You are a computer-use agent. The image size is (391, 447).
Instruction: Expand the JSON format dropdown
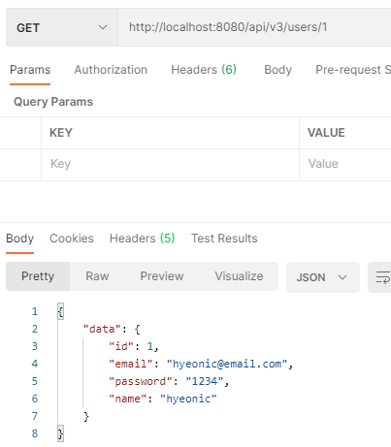pos(323,277)
